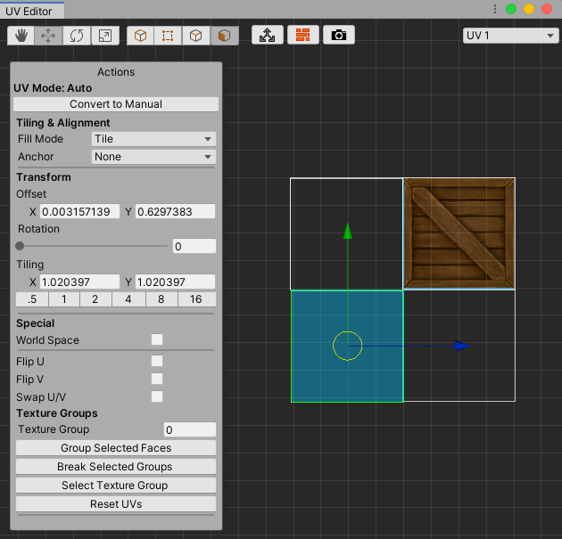Enable the World Space checkbox

coord(157,340)
